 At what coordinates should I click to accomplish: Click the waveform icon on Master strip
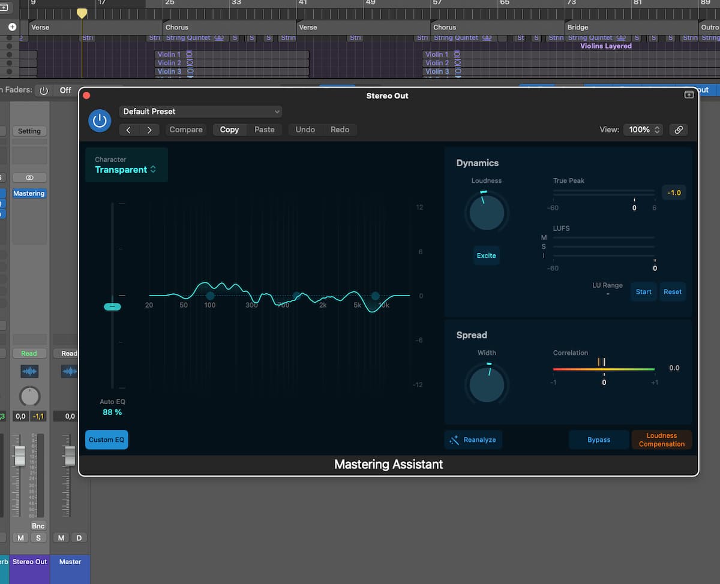[x=70, y=372]
